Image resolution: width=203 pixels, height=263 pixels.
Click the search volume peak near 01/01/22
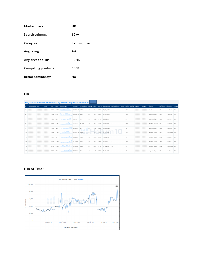click(x=117, y=189)
